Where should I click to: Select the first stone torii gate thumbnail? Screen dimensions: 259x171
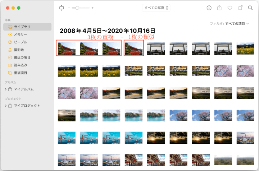click(156, 48)
